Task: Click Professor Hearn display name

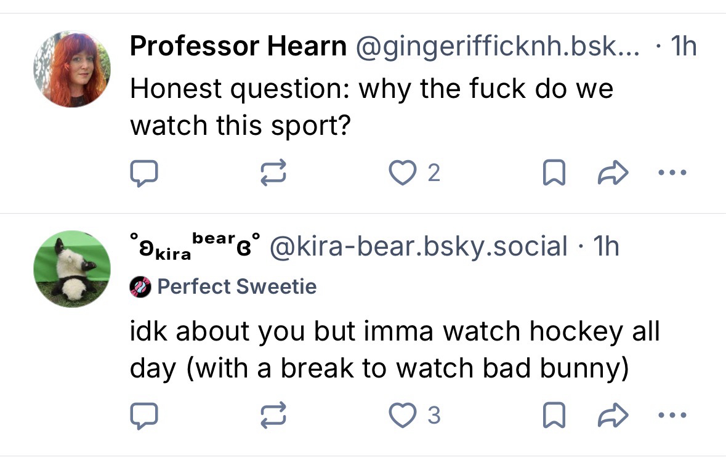Action: 238,46
